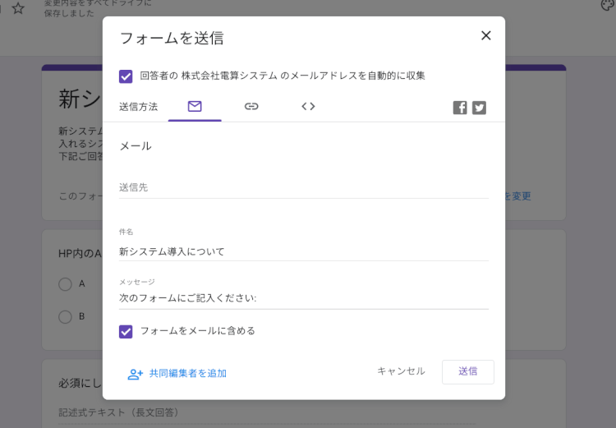This screenshot has height=428, width=616.
Task: Open the theme palette icon at top right
Action: tap(608, 5)
